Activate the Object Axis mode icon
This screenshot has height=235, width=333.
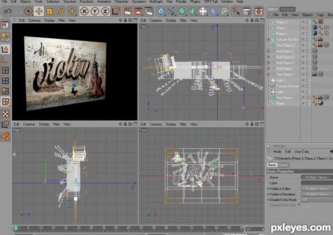tap(6, 60)
